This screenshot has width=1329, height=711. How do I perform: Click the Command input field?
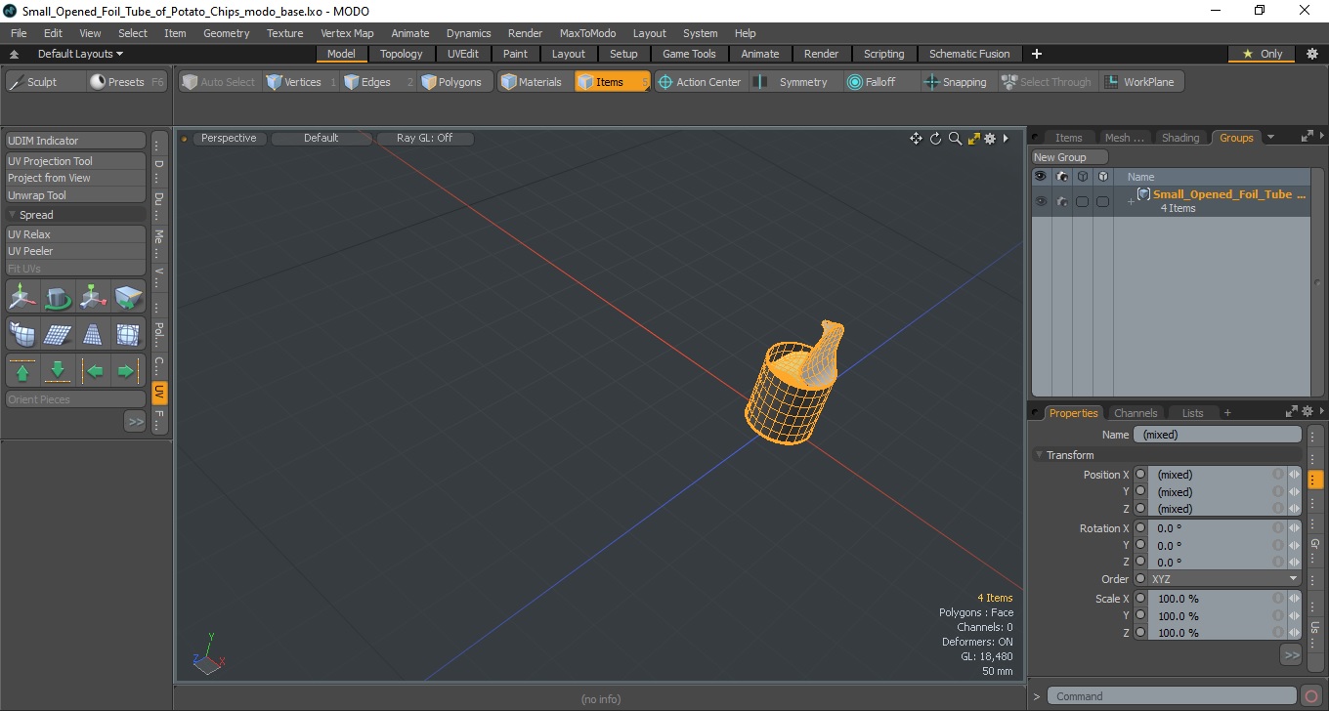pyautogui.click(x=1174, y=696)
